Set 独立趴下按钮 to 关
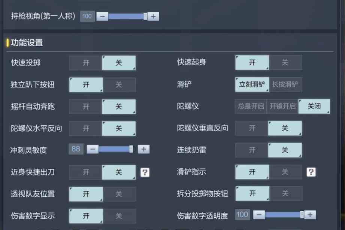Screen dimensions: 345x230 [x=119, y=85]
